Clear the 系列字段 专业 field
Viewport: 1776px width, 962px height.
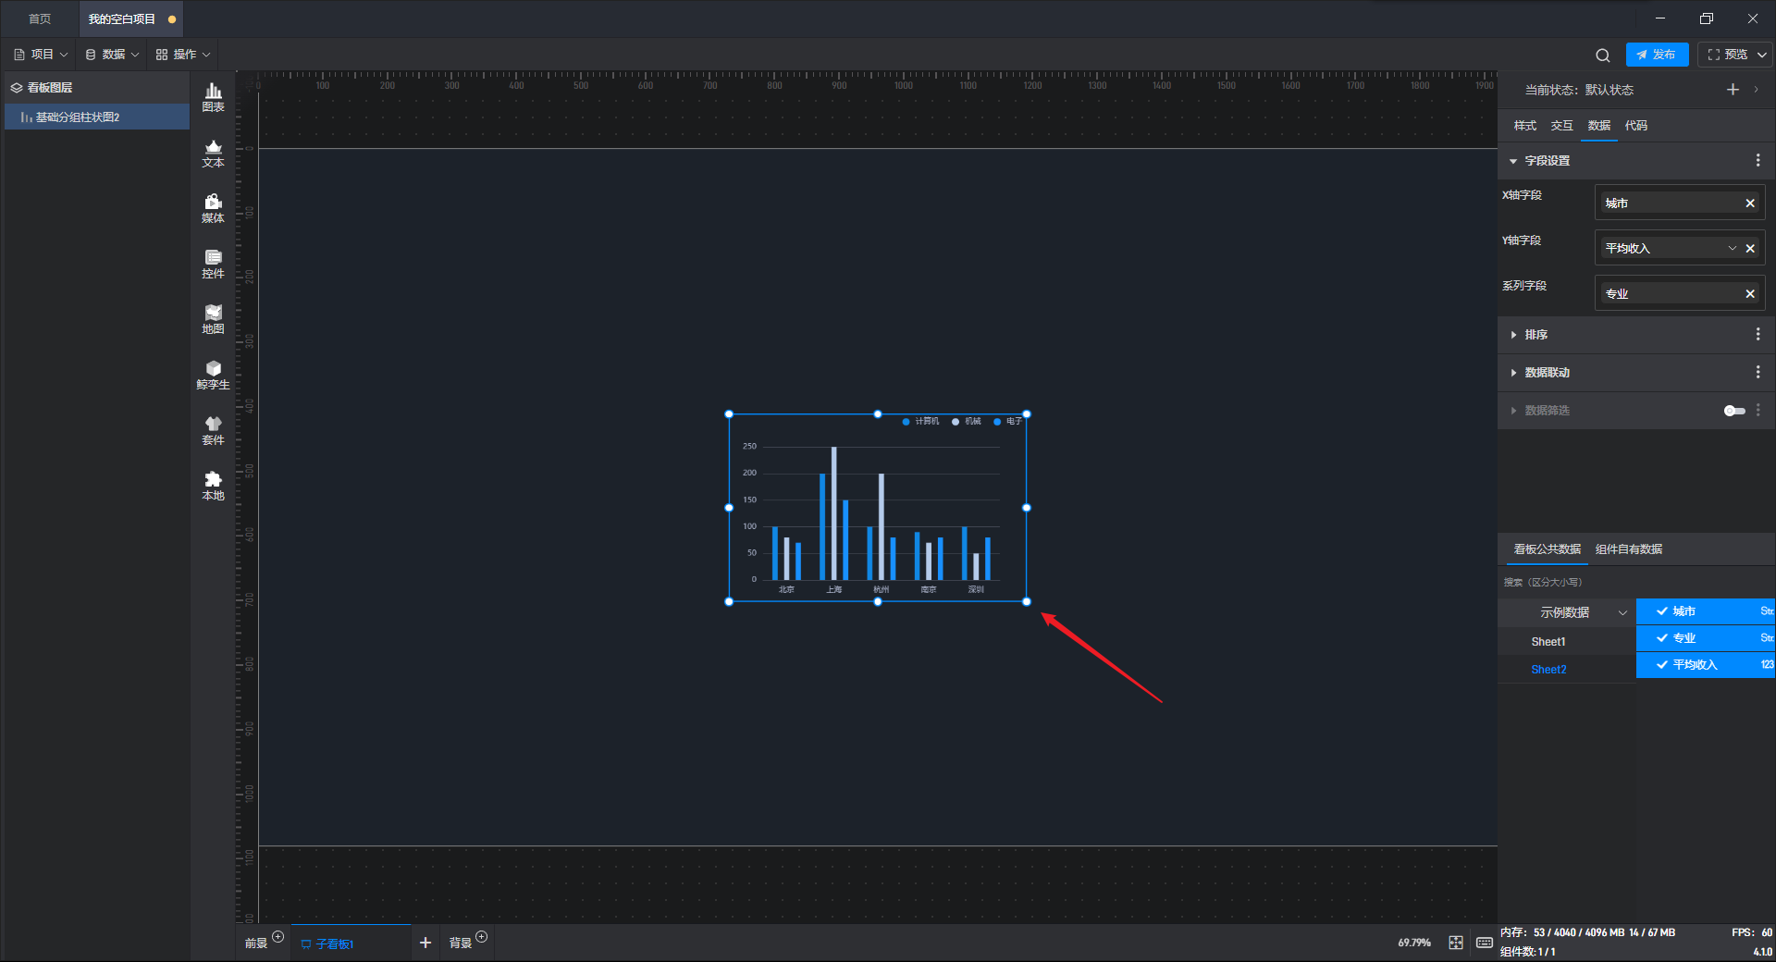(x=1750, y=294)
